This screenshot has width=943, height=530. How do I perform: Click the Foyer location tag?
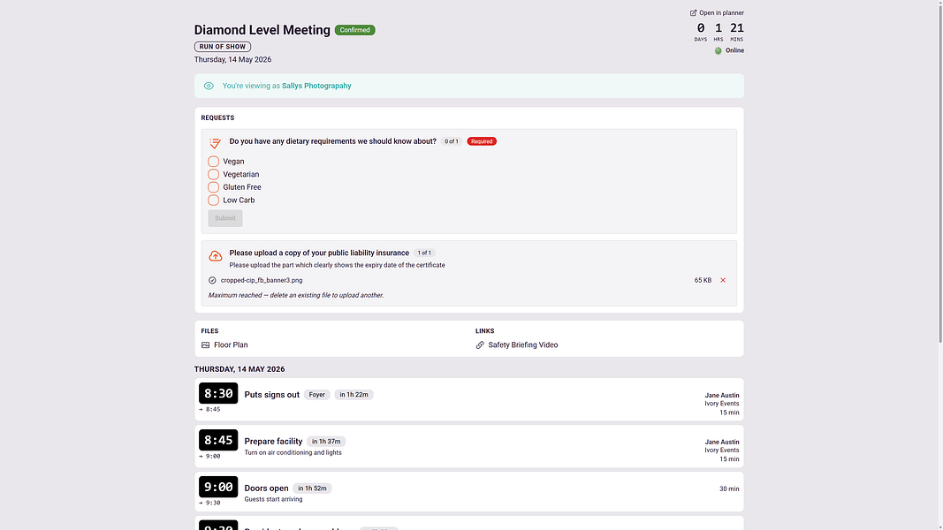(317, 395)
